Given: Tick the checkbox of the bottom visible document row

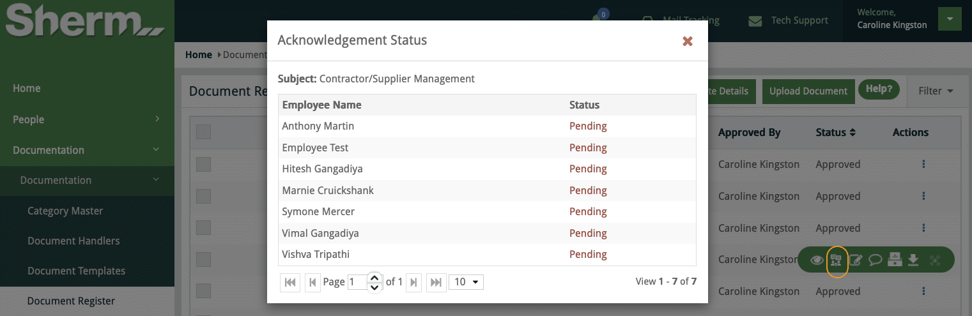Looking at the screenshot, I should pos(203,291).
